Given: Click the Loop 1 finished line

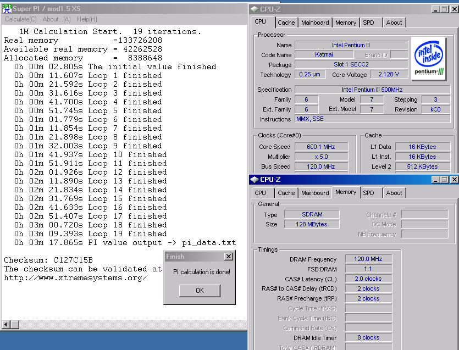Looking at the screenshot, I should click(88, 75).
